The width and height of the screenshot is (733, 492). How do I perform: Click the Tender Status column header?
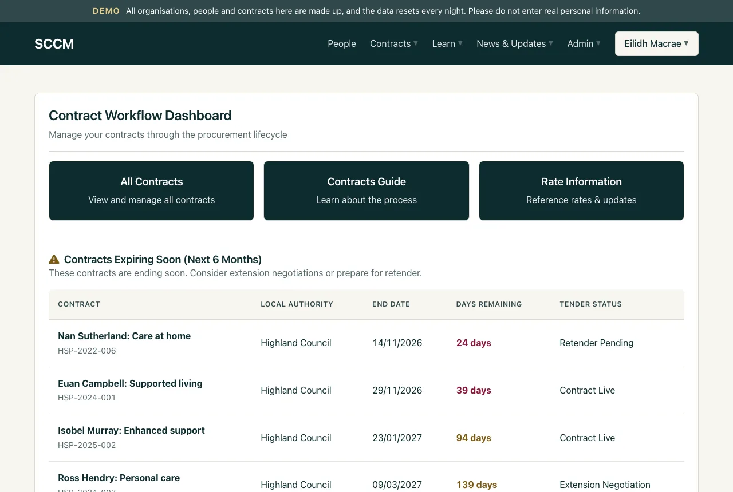coord(590,304)
